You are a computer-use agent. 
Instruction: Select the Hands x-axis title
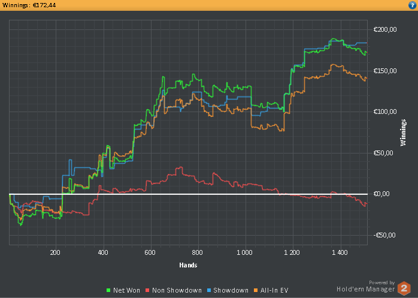click(x=188, y=264)
